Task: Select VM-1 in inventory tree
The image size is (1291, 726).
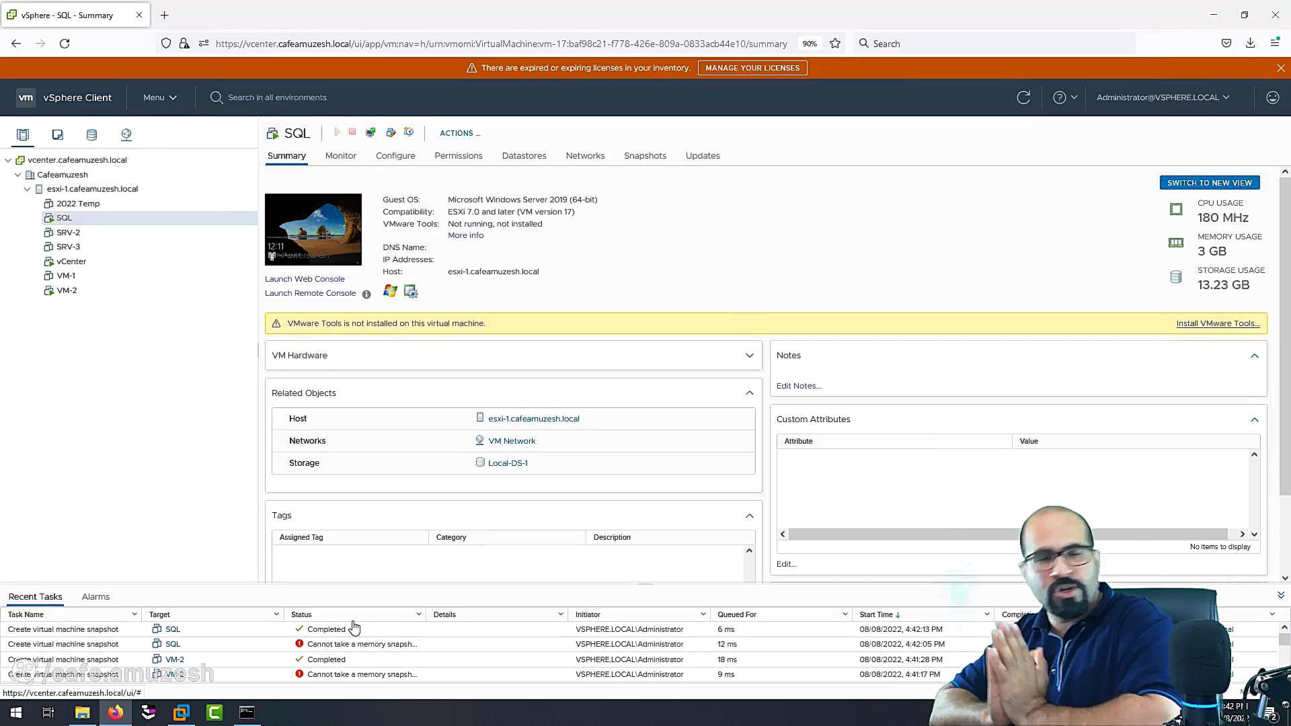Action: coord(66,276)
